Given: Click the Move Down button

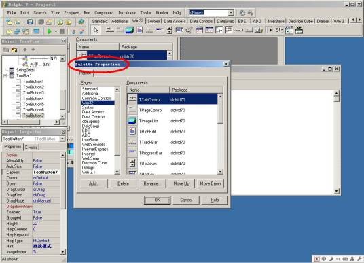Looking at the screenshot, I should tap(211, 183).
